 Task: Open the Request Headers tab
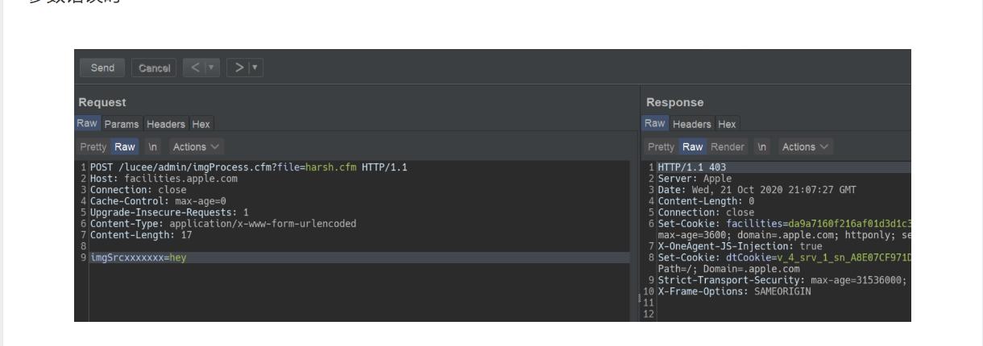[x=167, y=124]
